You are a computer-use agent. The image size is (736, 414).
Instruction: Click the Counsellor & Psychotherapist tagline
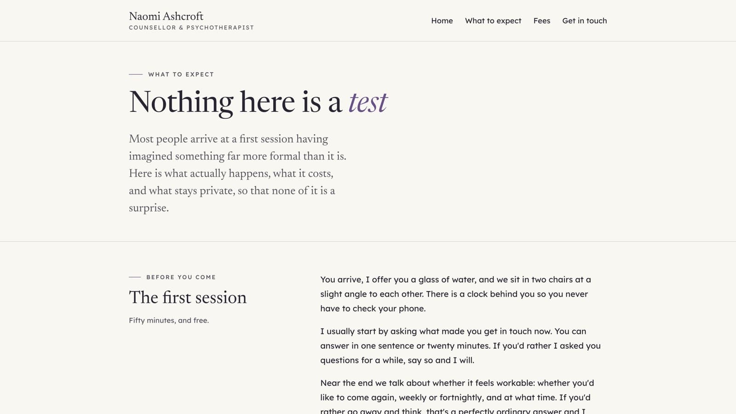[x=191, y=28]
